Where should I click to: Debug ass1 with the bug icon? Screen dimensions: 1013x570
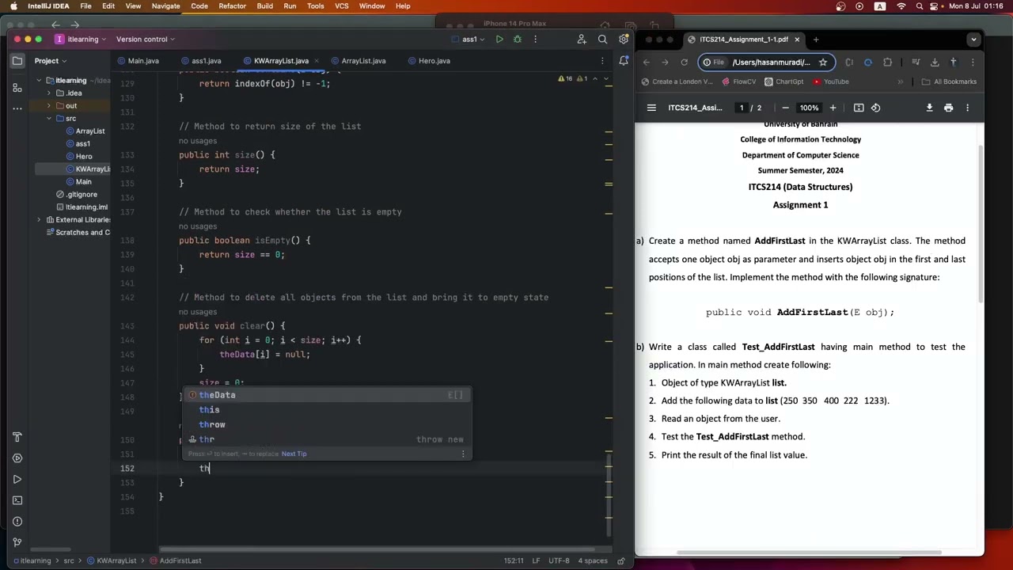tap(518, 40)
